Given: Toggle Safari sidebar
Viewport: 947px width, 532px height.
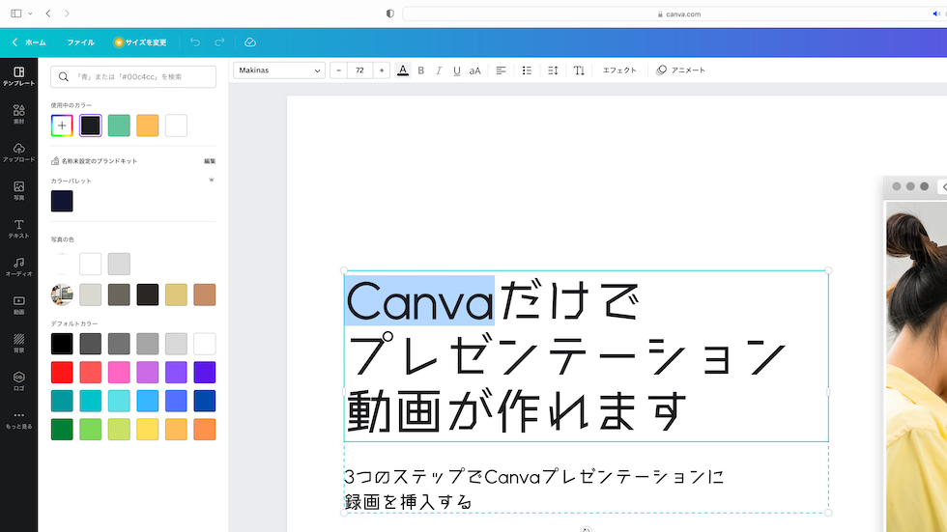Looking at the screenshot, I should (16, 14).
